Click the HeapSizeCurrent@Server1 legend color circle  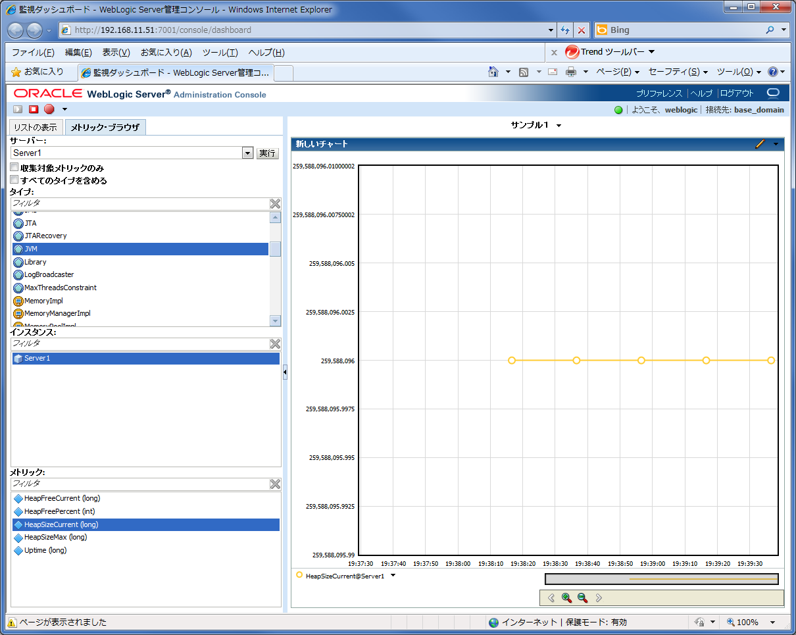tap(299, 575)
